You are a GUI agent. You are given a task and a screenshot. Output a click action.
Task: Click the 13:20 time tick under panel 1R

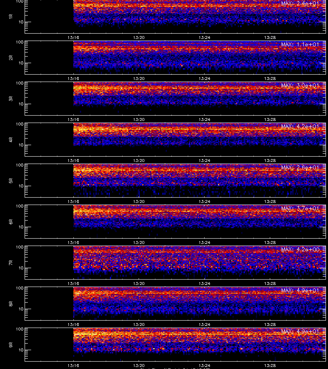tap(139, 37)
